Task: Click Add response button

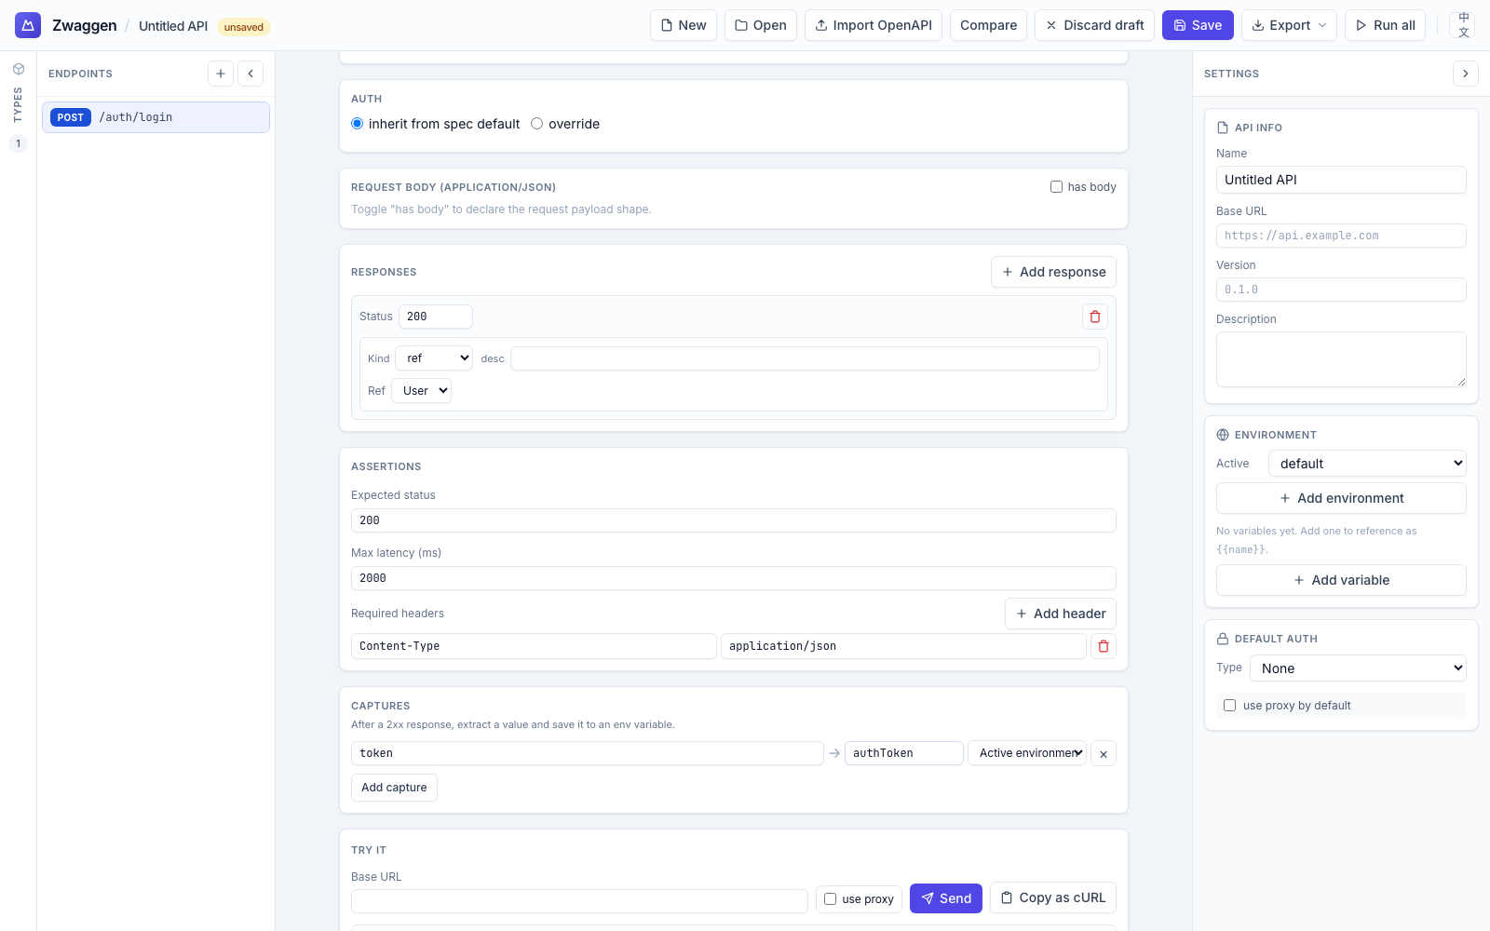Action: point(1052,272)
